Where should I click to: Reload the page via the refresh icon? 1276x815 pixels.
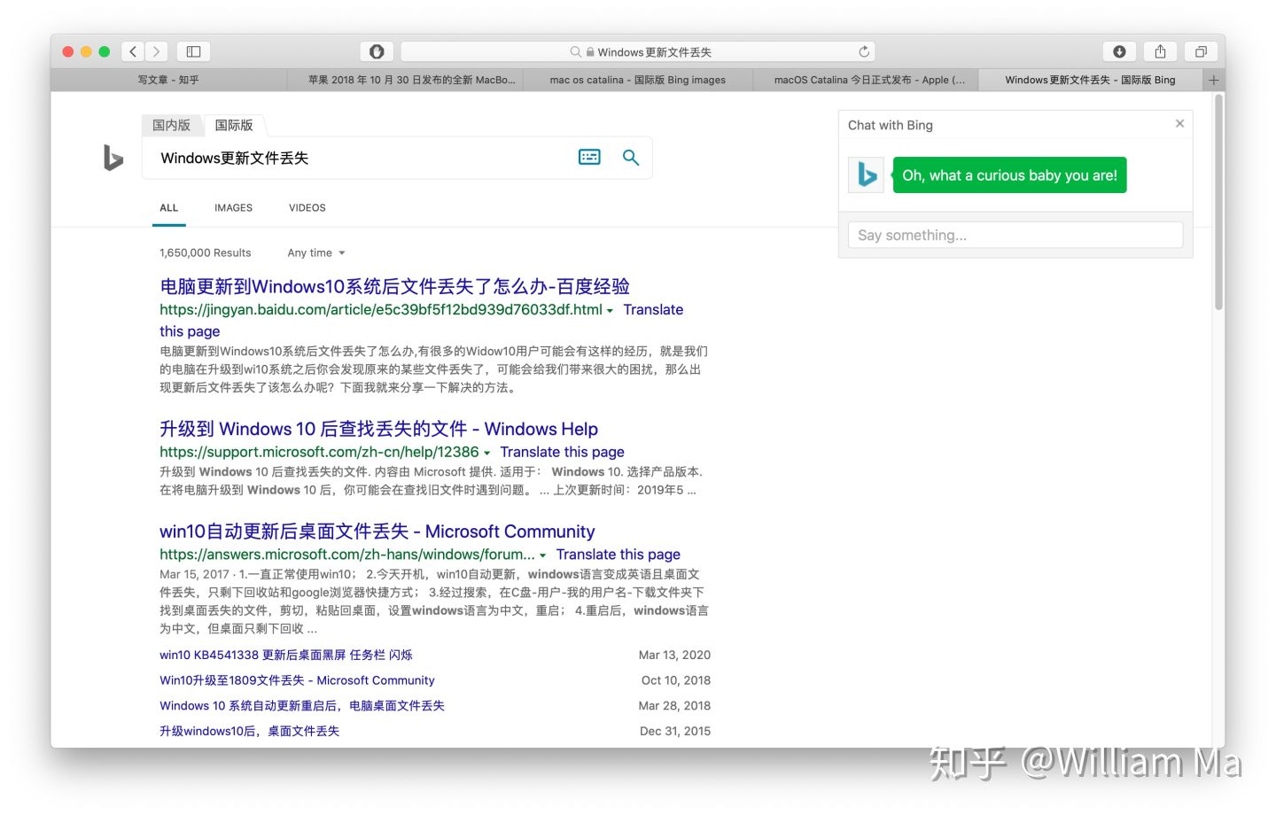click(x=863, y=51)
